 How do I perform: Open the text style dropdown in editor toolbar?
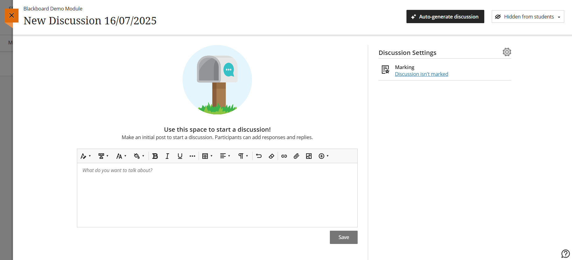coord(86,156)
